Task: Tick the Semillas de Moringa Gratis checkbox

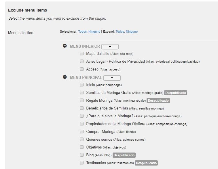Action: pos(82,92)
